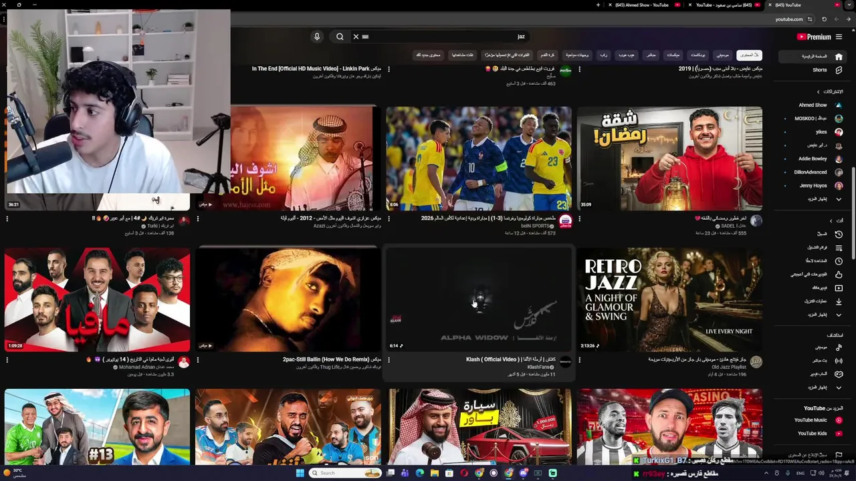Select the Hip hop filter chip

tap(627, 55)
